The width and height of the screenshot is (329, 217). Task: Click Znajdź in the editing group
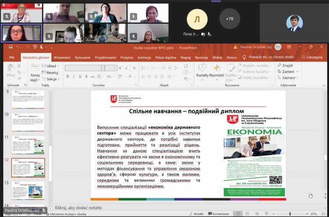tap(288, 65)
